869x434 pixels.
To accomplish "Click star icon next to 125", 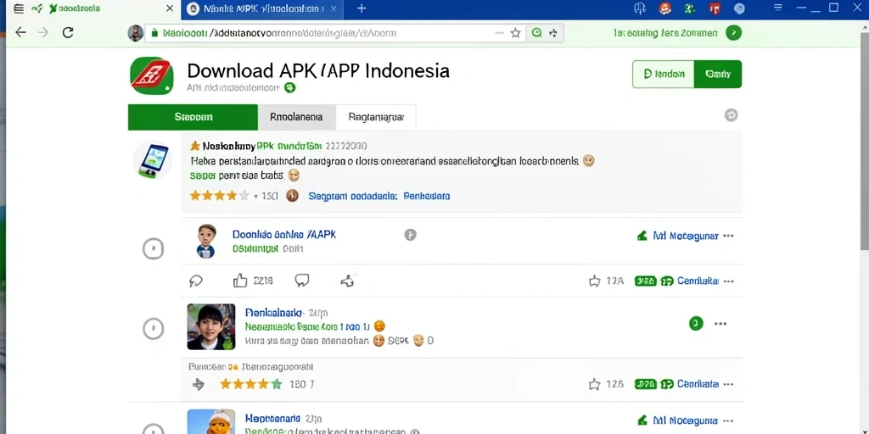I will pos(595,384).
